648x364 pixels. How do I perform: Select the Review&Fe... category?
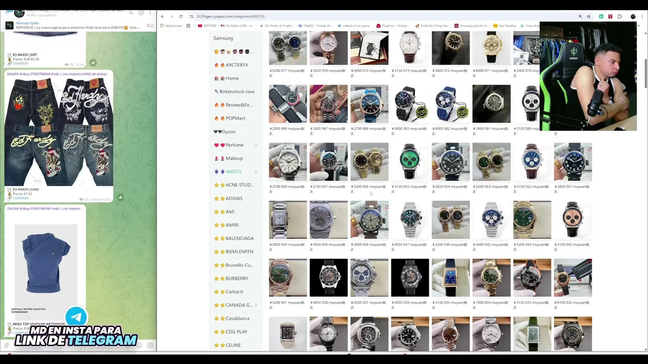pos(233,105)
